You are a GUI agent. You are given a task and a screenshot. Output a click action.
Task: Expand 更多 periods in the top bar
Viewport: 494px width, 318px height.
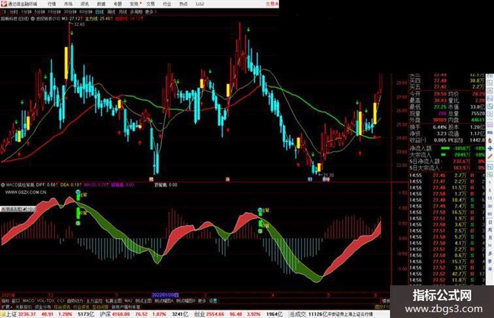point(151,12)
